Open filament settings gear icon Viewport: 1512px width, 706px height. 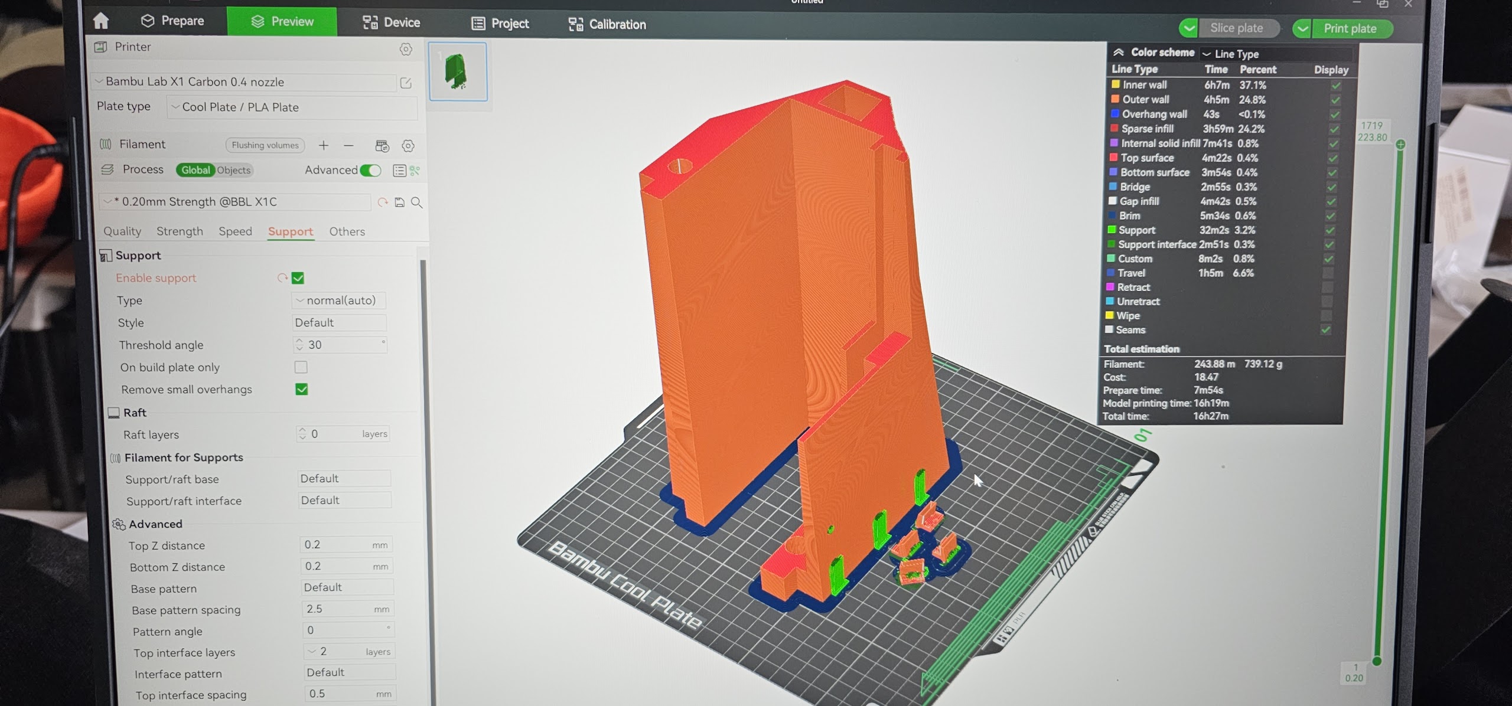tap(408, 145)
